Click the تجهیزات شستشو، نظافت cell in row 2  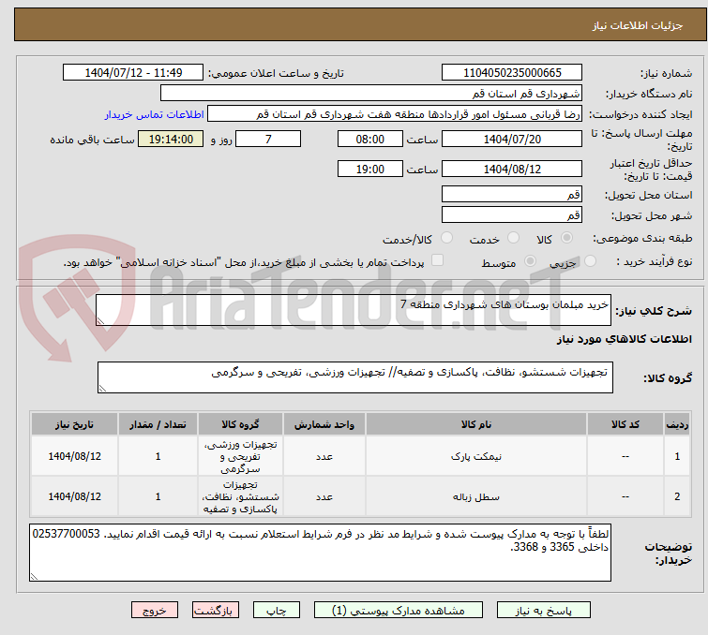coord(240,496)
